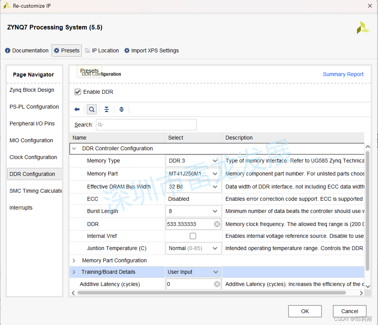This screenshot has height=325, width=378.
Task: Open the Presets gear button
Action: pos(67,50)
